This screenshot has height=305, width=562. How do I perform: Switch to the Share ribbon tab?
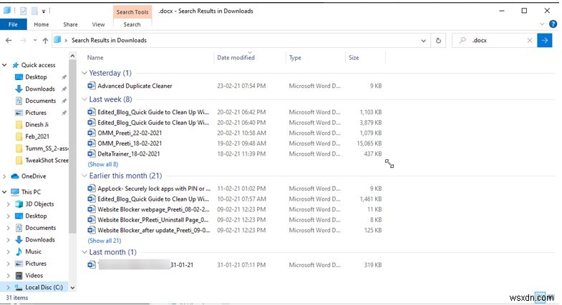click(x=70, y=24)
